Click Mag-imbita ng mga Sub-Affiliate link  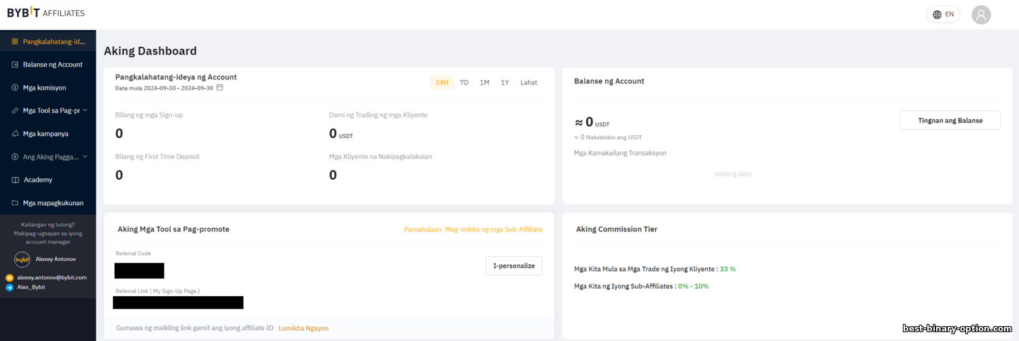(493, 230)
